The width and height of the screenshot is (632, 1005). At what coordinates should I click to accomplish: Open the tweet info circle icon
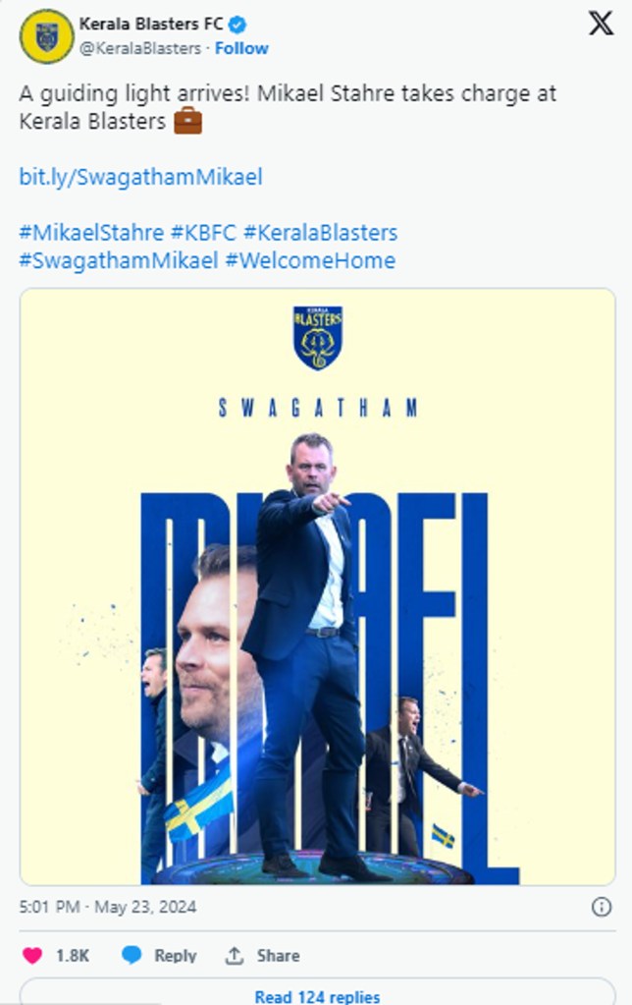(x=602, y=907)
